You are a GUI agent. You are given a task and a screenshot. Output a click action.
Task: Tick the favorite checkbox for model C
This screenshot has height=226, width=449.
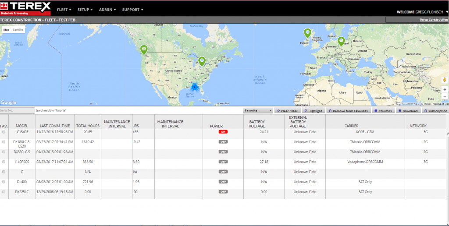(4, 172)
